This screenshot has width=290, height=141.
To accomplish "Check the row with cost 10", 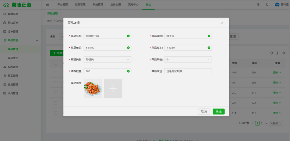I will (x=56, y=83).
